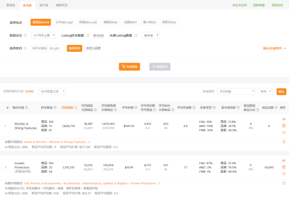289x197 pixels.
Task: Open external link icon after Kitchen & Dining Features path
Action: click(x=89, y=142)
